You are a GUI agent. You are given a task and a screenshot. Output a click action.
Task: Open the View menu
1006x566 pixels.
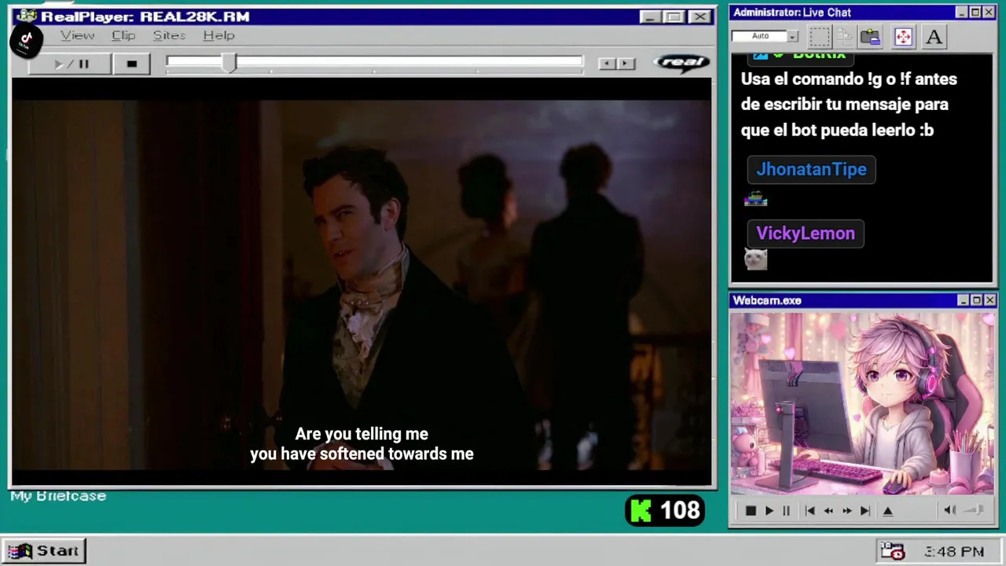[77, 35]
